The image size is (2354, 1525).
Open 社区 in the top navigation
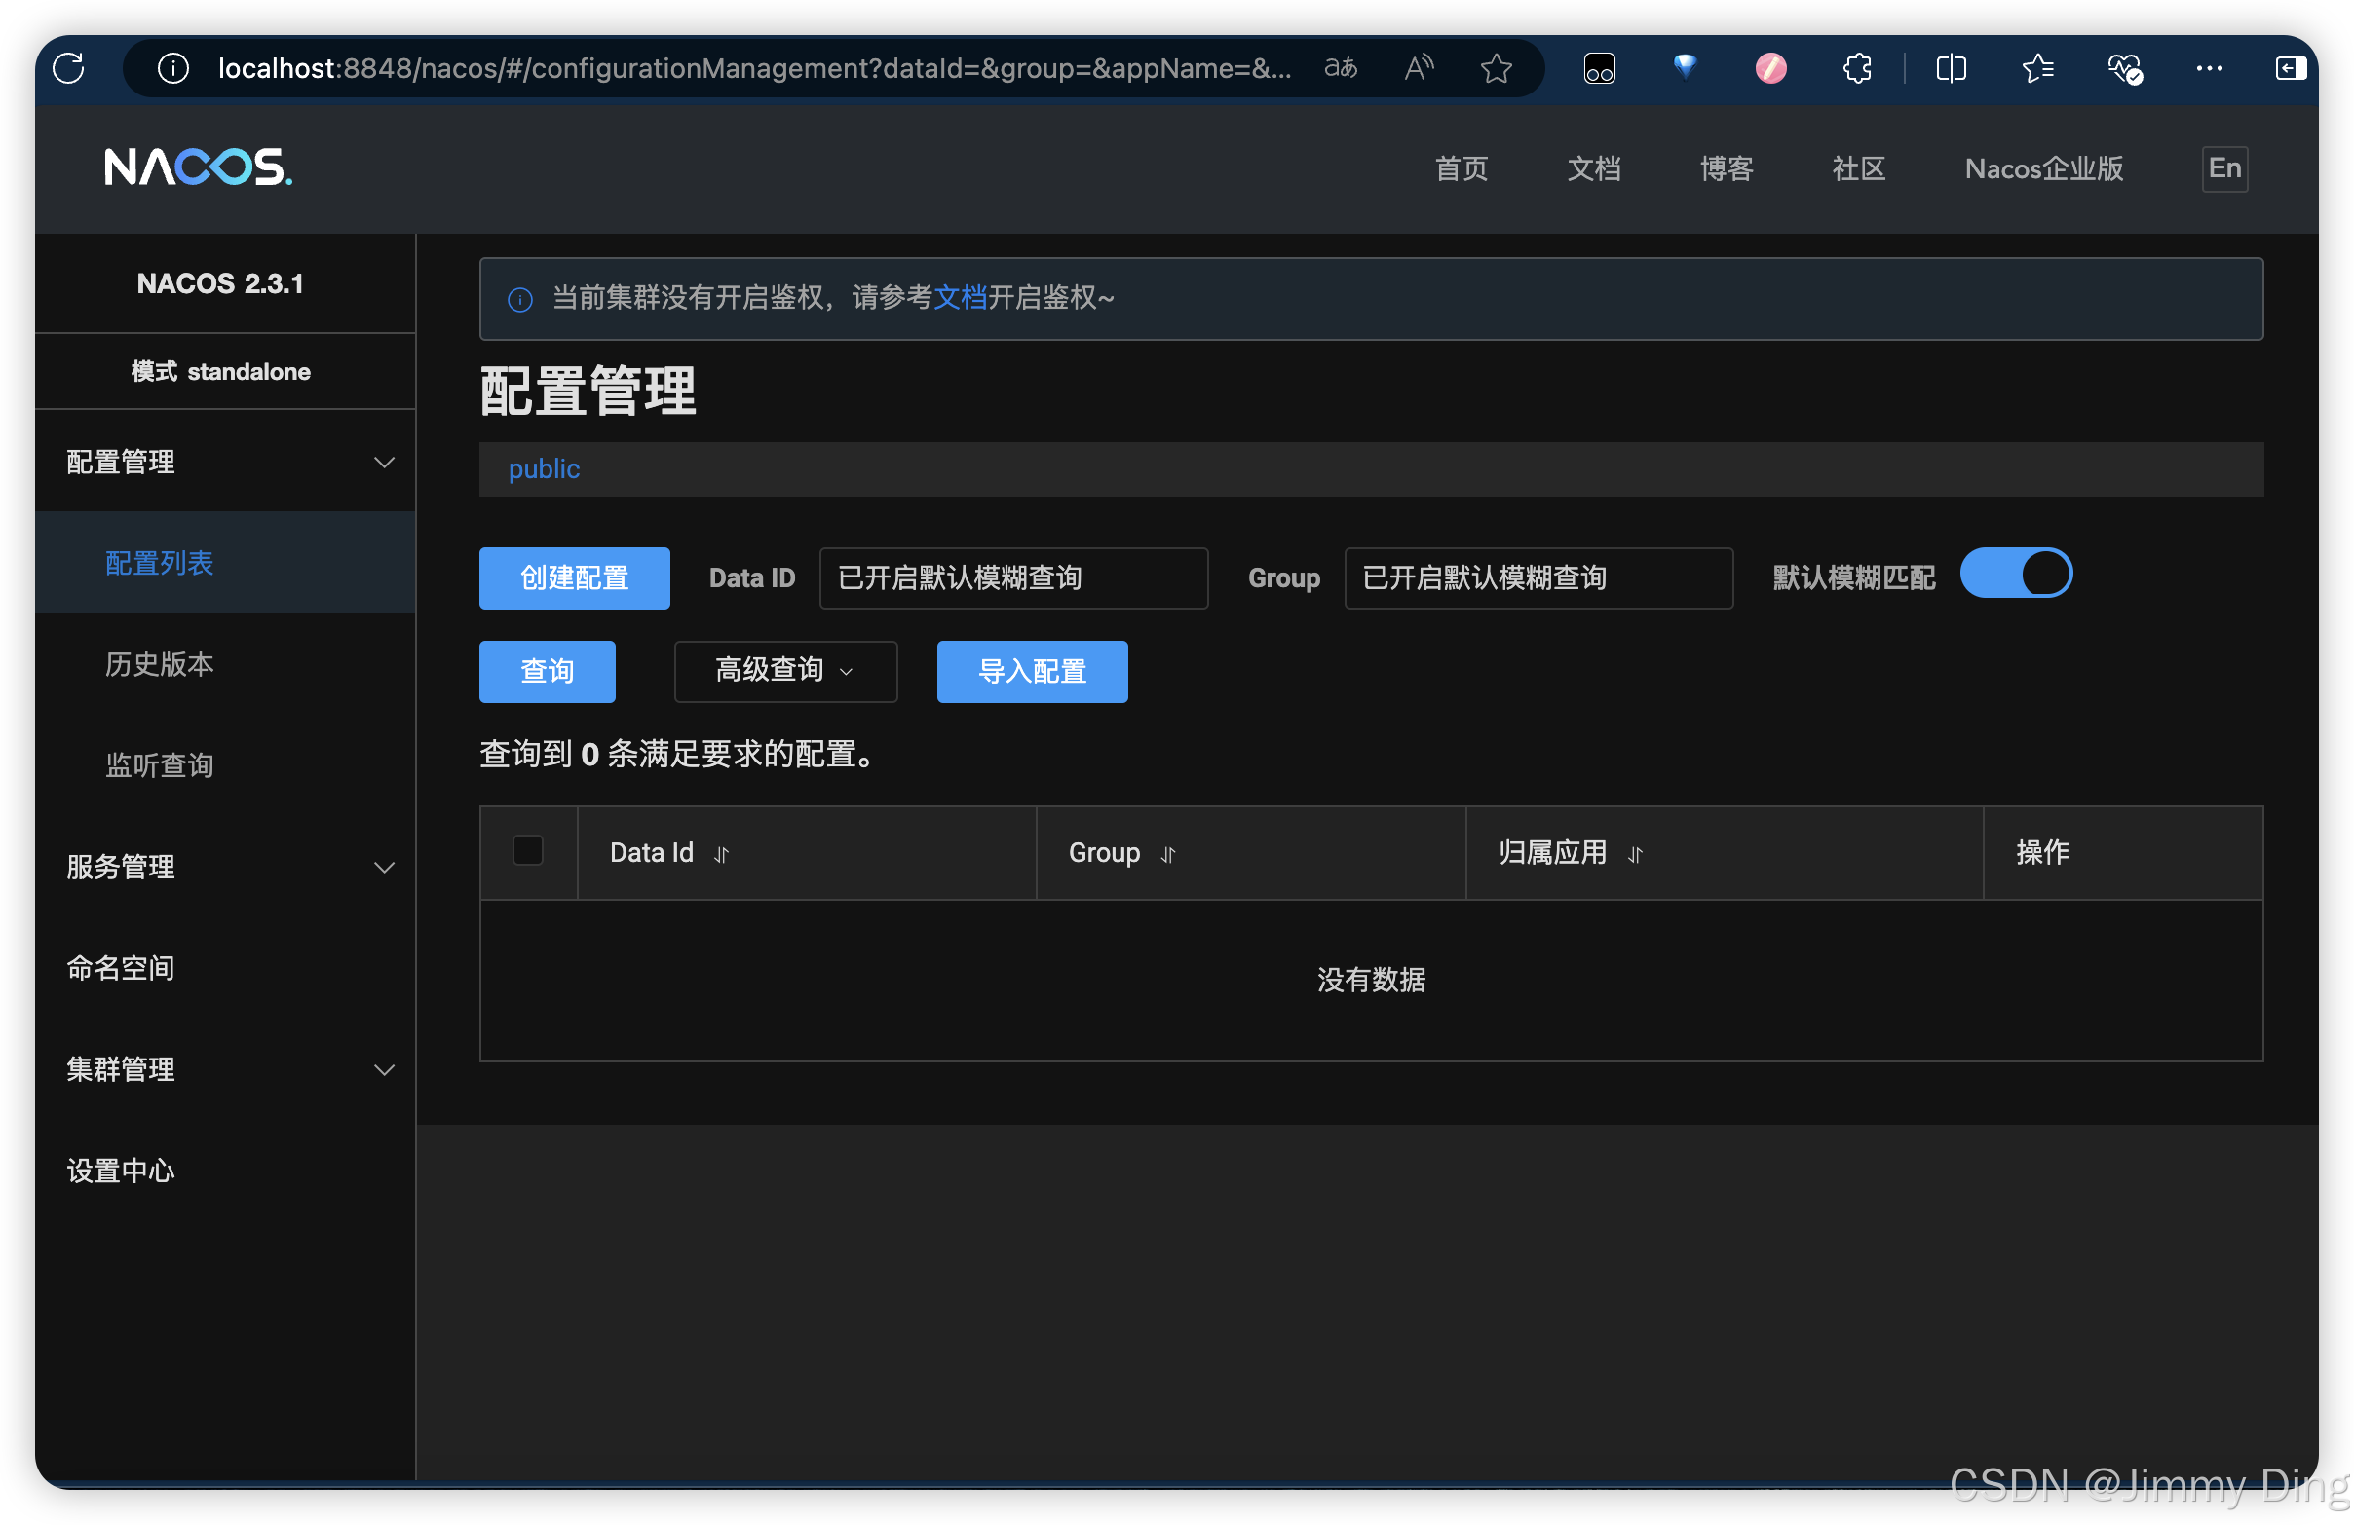(1859, 169)
